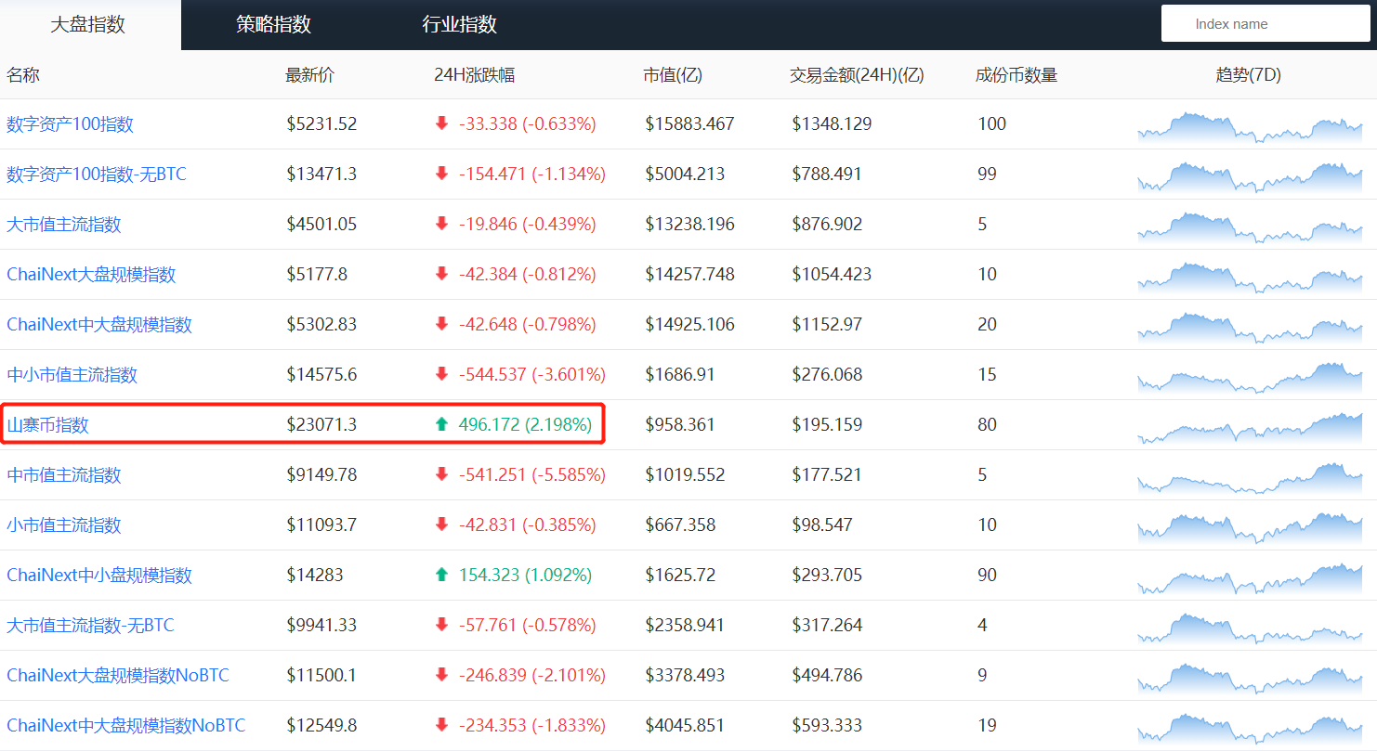Viewport: 1377px width, 751px height.
Task: Click the market cap $3378.493
Action: [x=685, y=676]
